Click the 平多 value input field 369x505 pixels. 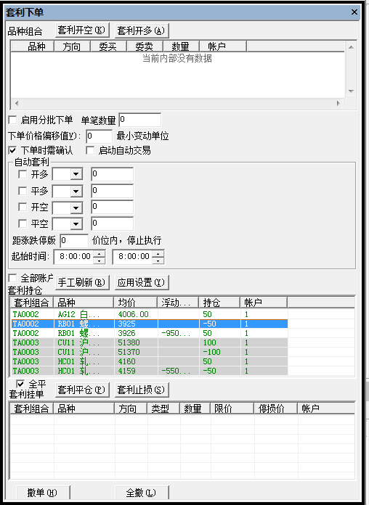(x=113, y=191)
